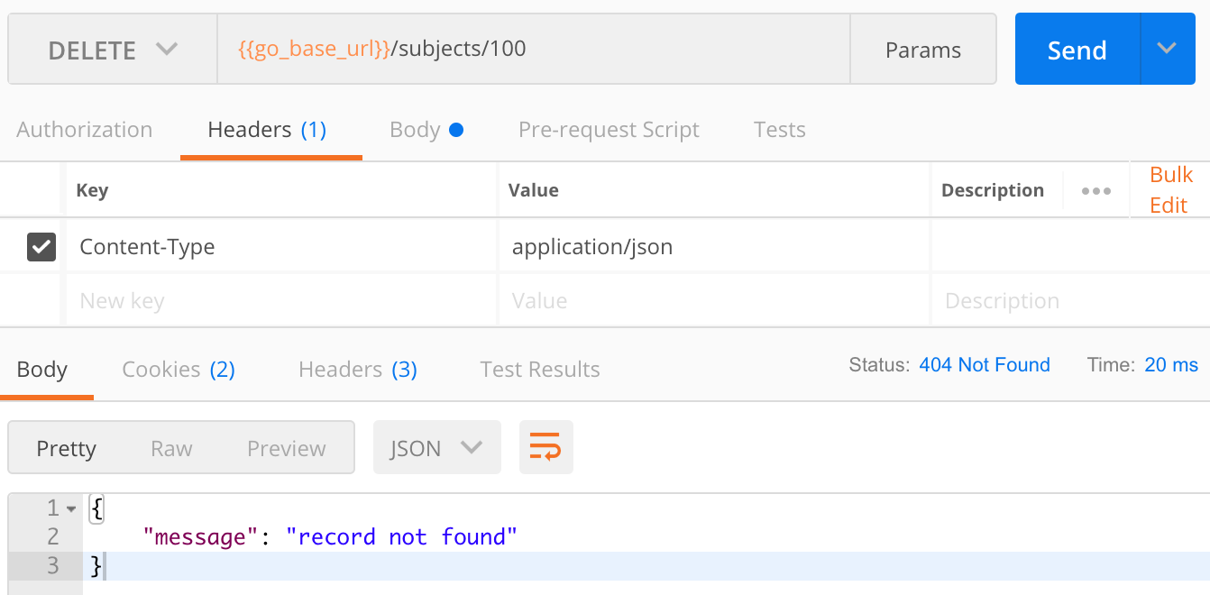Click the New key input field
Viewport: 1210px width, 595px height.
(x=280, y=301)
